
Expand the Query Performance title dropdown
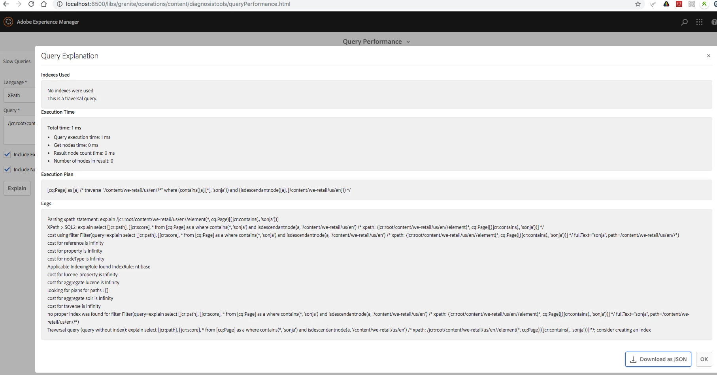pyautogui.click(x=376, y=41)
